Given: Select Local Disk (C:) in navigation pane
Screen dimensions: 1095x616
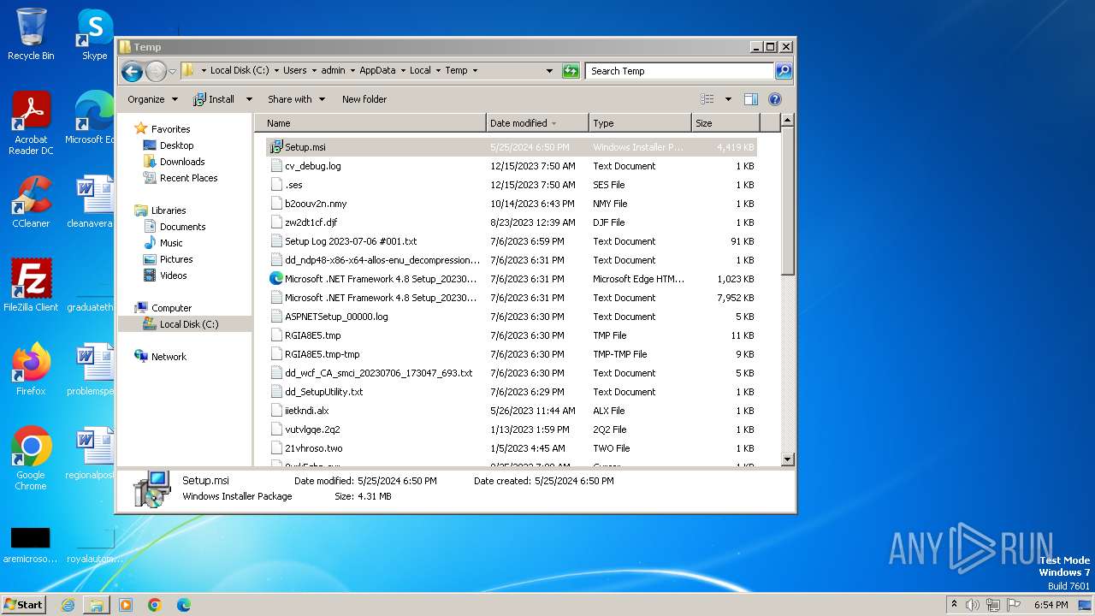Looking at the screenshot, I should pos(188,324).
